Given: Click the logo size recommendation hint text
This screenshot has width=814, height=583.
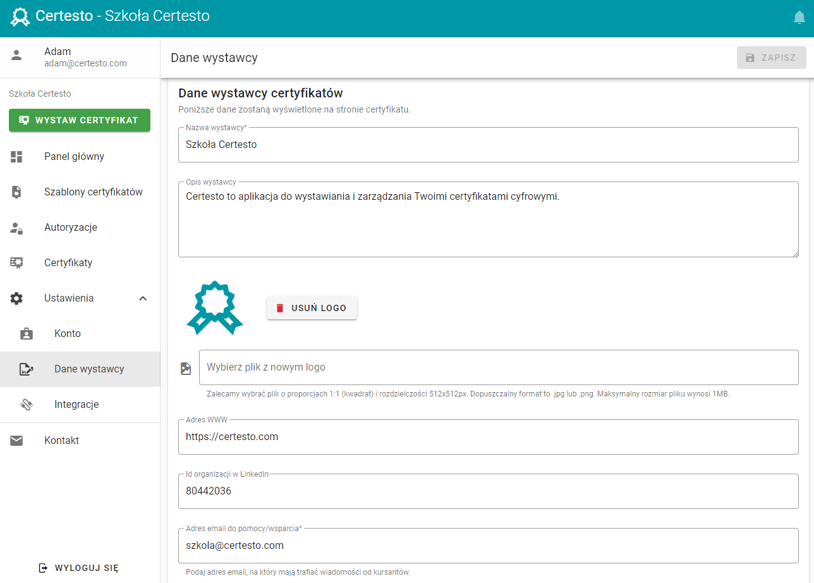Looking at the screenshot, I should (468, 394).
